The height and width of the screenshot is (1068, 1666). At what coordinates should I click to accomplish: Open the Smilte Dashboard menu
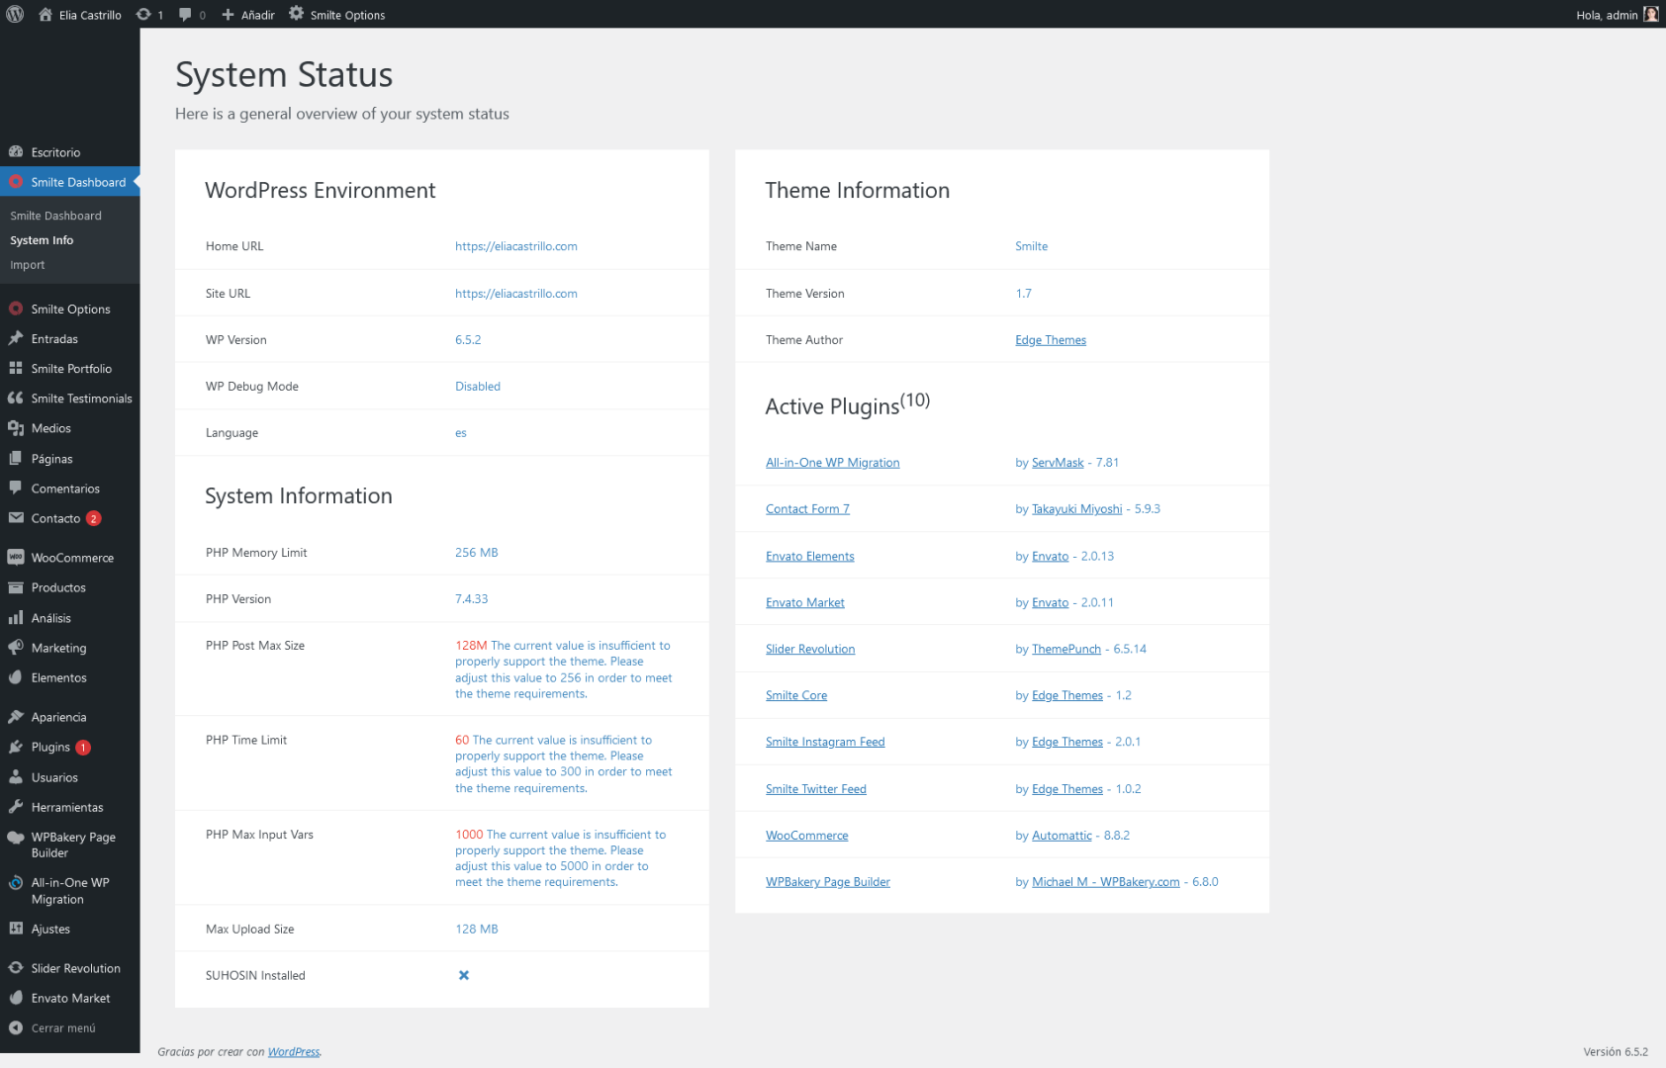(x=69, y=182)
